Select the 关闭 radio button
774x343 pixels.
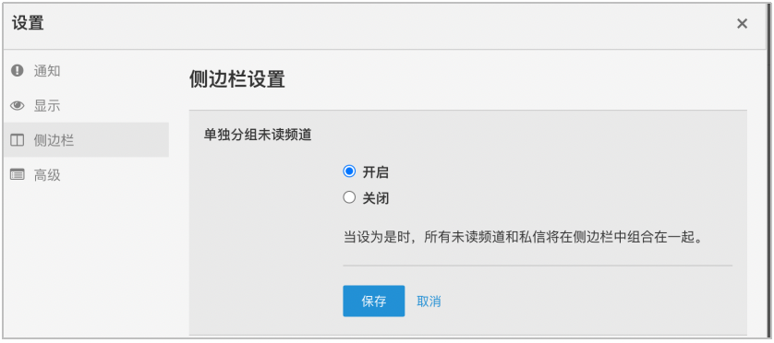click(x=349, y=197)
